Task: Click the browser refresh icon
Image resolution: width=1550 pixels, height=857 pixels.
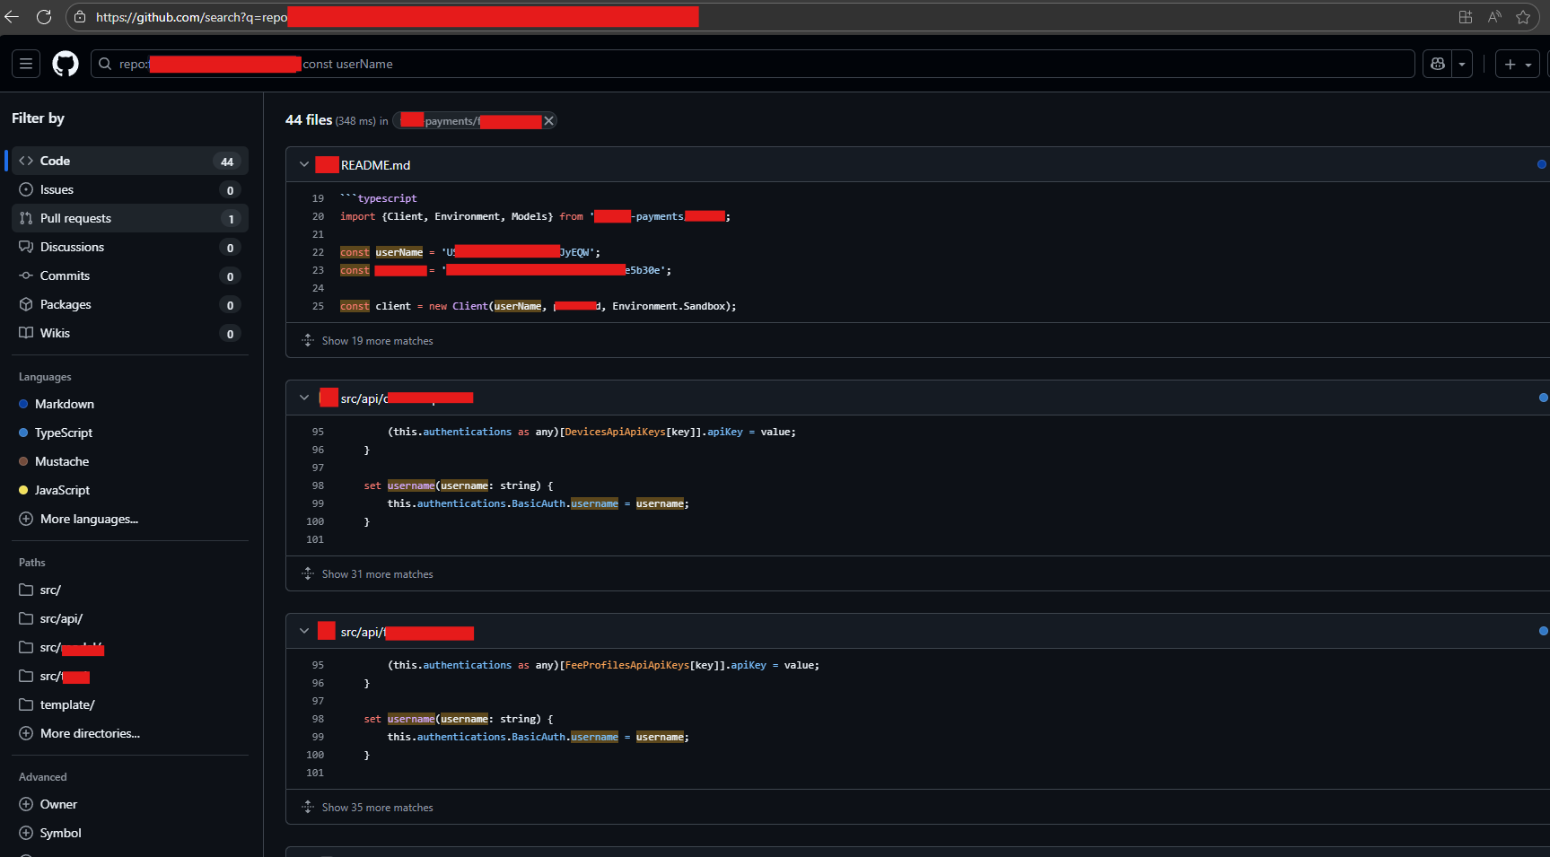Action: (x=43, y=16)
